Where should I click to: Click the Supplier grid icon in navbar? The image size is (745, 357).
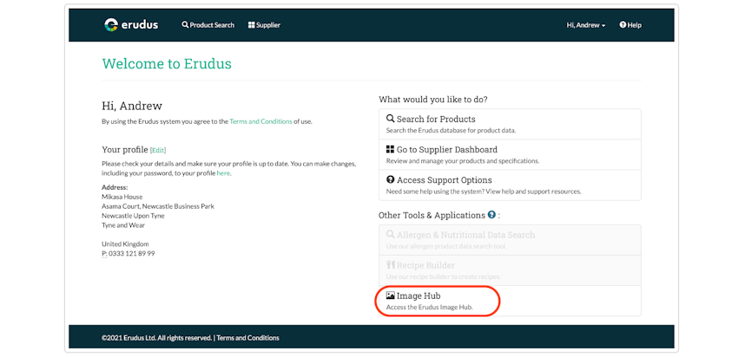pyautogui.click(x=251, y=25)
